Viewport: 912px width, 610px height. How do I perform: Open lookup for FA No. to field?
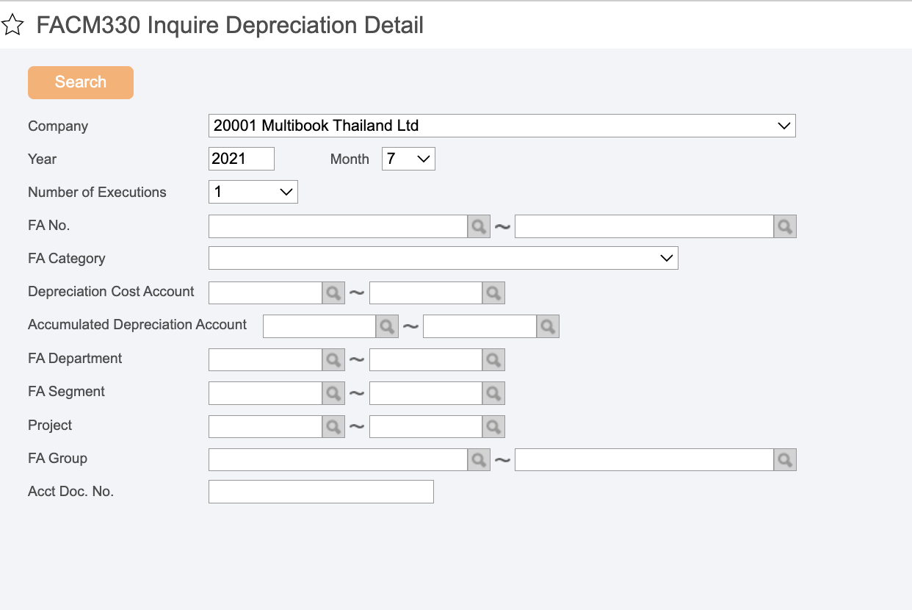tap(785, 226)
